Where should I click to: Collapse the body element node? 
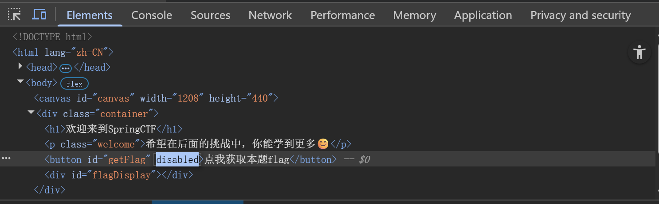coord(20,82)
